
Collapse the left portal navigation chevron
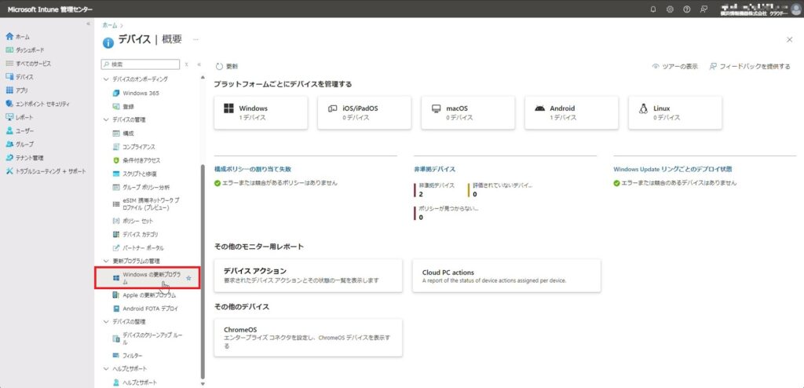[x=88, y=24]
